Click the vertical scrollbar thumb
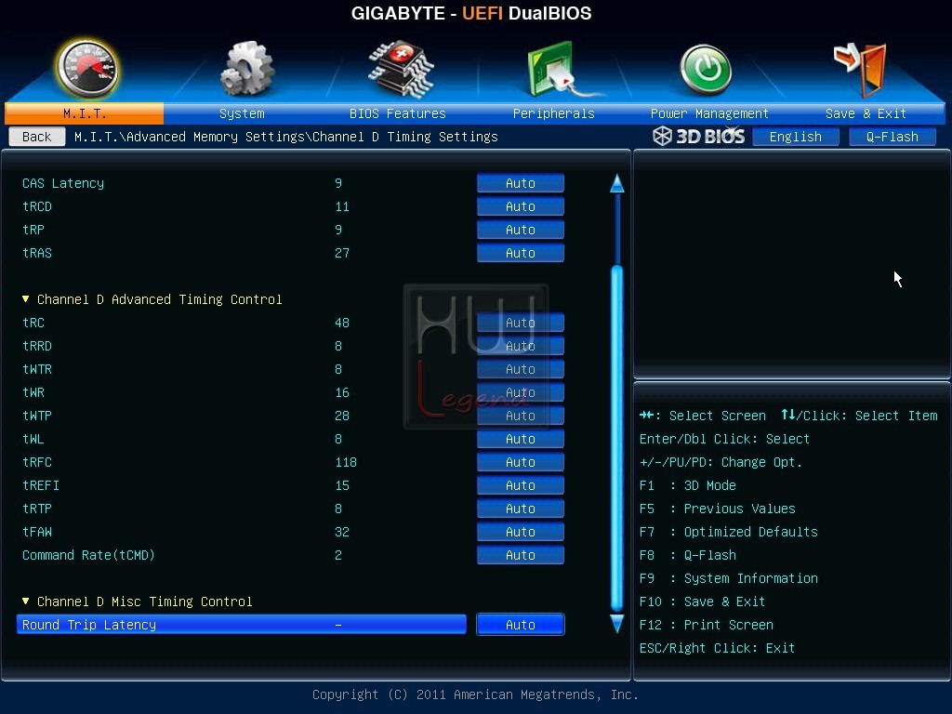This screenshot has height=714, width=952. click(x=617, y=439)
